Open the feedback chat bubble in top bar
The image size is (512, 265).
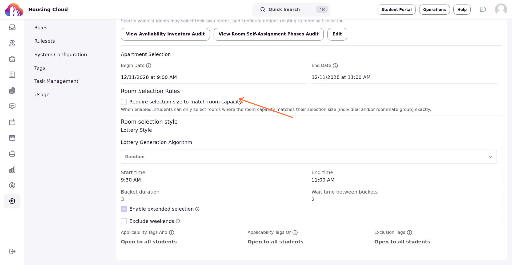pos(483,9)
